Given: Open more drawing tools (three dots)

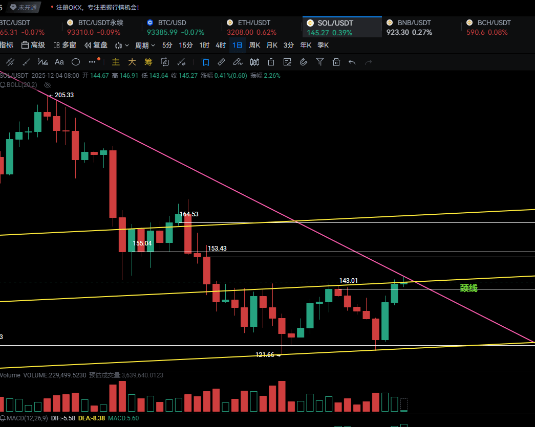Looking at the screenshot, I should tap(93, 62).
